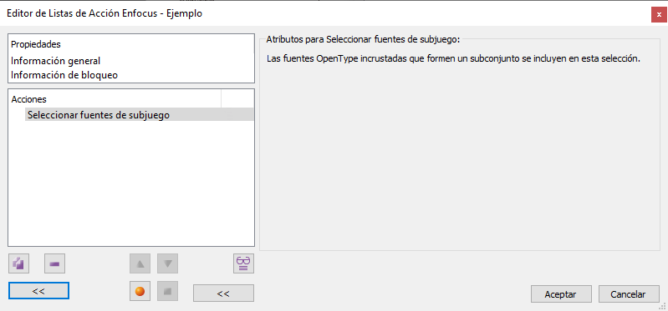Click the glasses icon above the list buttons
Viewport: 668px width, 311px height.
click(243, 263)
